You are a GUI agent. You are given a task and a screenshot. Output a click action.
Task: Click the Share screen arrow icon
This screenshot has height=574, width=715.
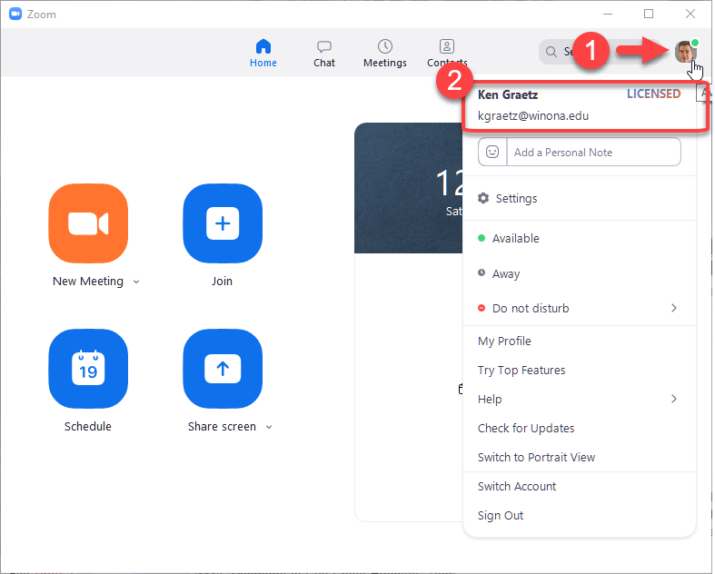(223, 369)
